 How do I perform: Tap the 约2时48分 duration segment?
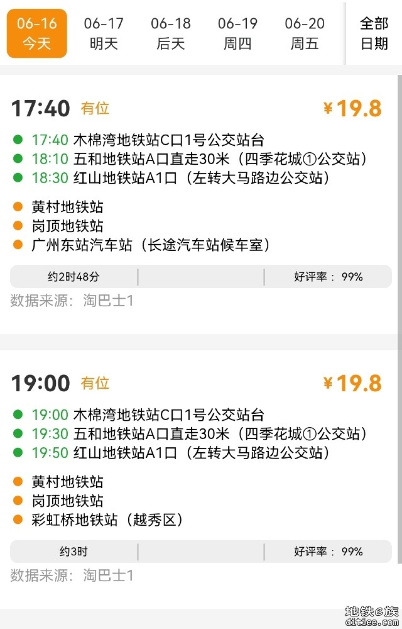click(74, 276)
